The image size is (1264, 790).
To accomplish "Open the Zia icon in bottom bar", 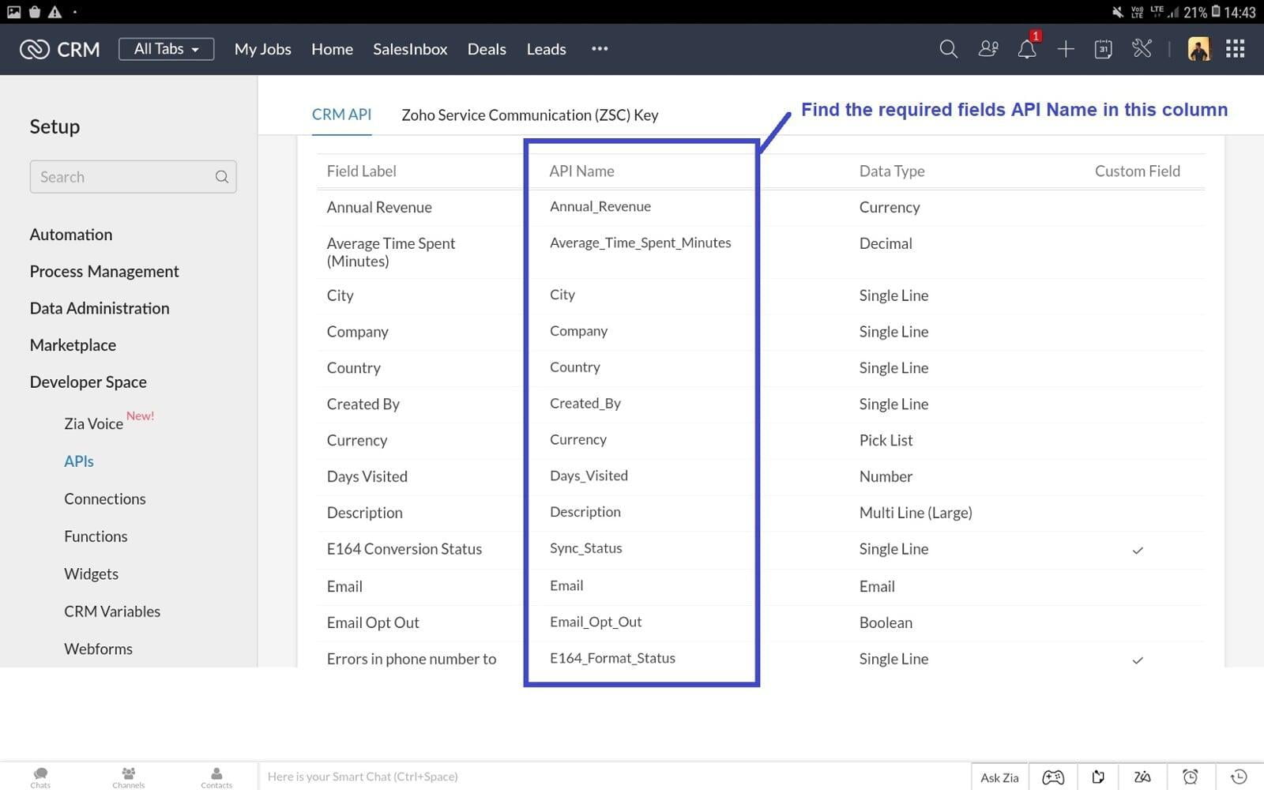I will (x=1142, y=777).
